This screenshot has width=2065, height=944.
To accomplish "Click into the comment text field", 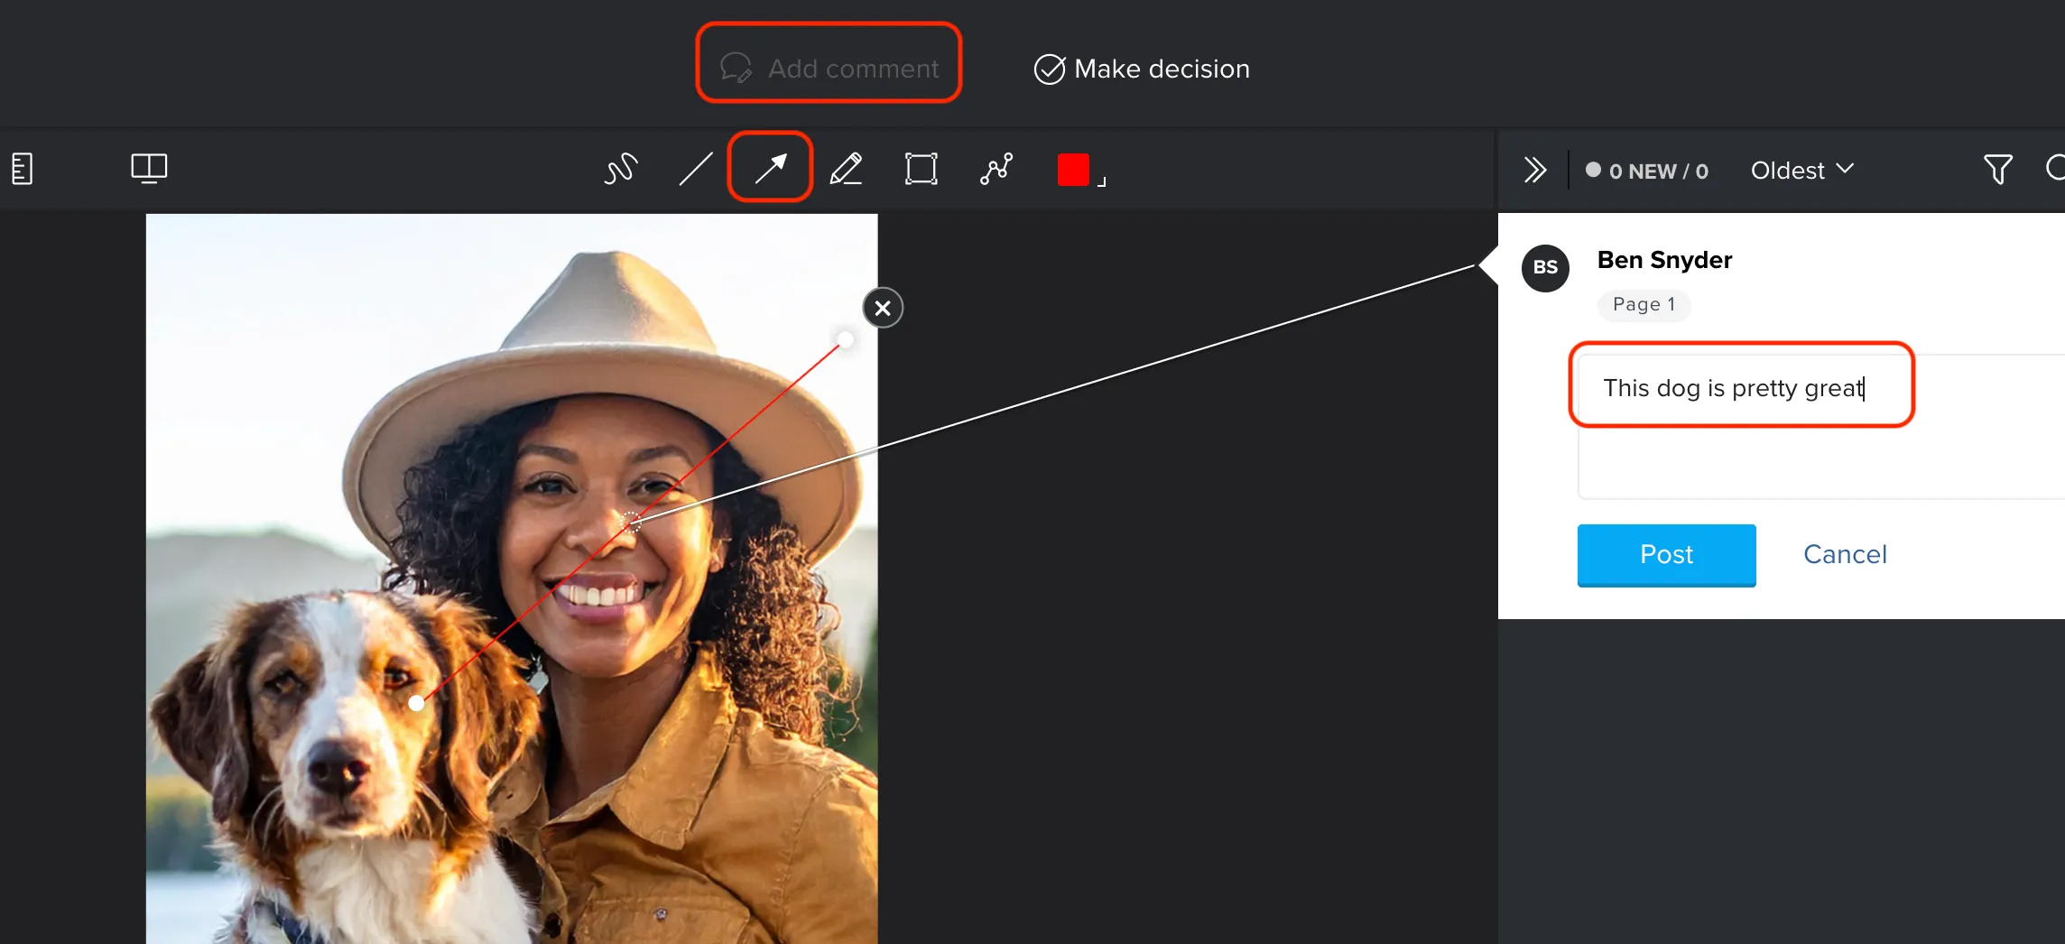I will pos(1821,426).
